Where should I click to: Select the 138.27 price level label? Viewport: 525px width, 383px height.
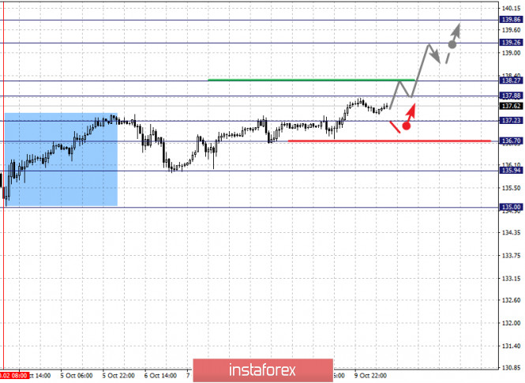point(511,81)
